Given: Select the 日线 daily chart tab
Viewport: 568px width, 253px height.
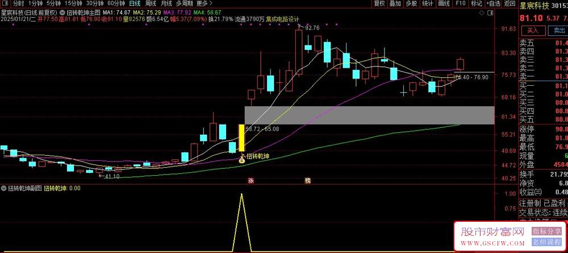Looking at the screenshot, I should (135, 3).
